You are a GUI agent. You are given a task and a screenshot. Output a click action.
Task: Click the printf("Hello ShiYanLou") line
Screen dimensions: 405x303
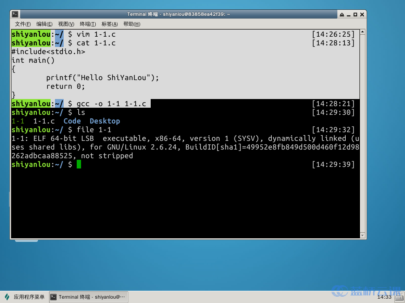click(x=102, y=78)
